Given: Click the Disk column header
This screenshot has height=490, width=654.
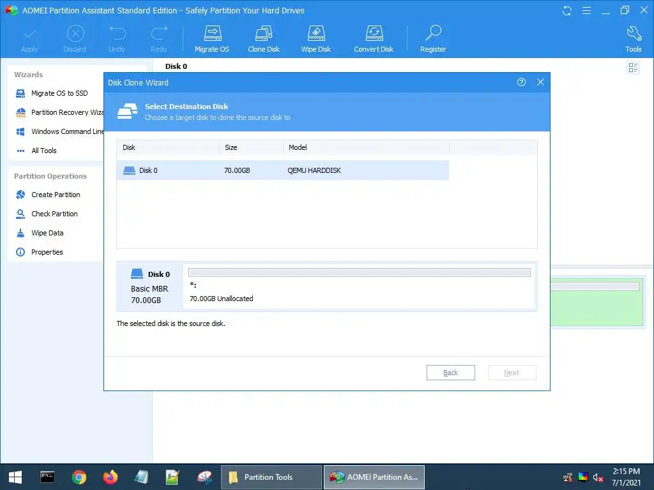Looking at the screenshot, I should point(168,147).
